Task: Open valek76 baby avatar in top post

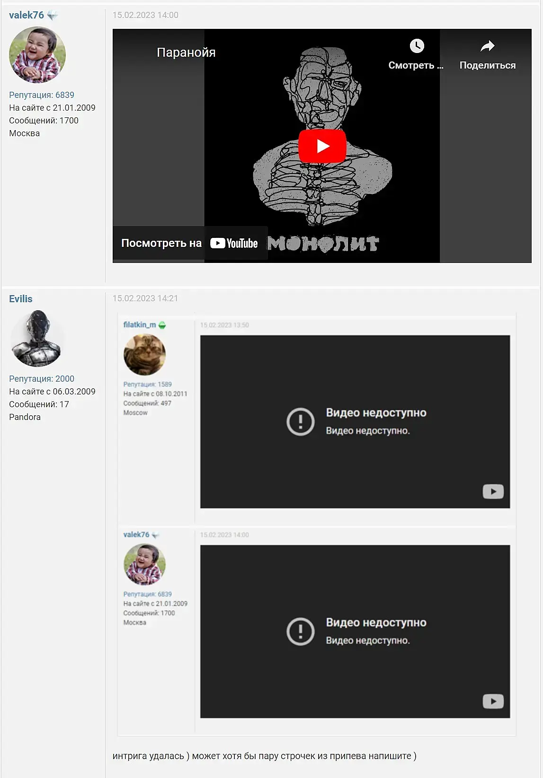Action: coord(37,55)
